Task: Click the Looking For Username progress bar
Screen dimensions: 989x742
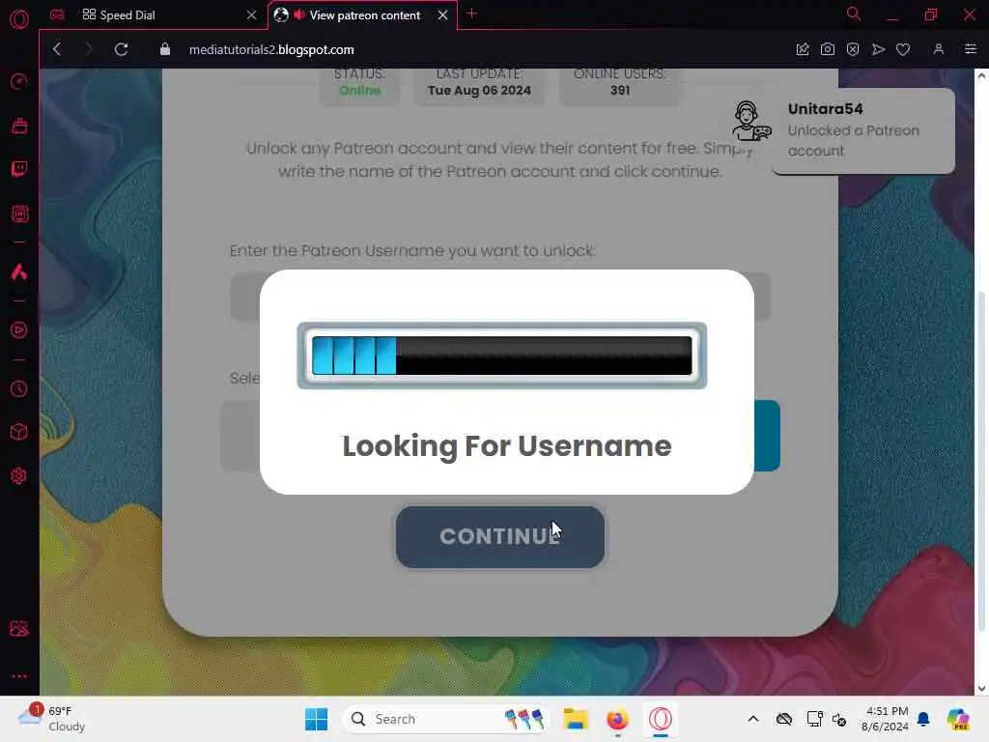Action: (x=501, y=356)
